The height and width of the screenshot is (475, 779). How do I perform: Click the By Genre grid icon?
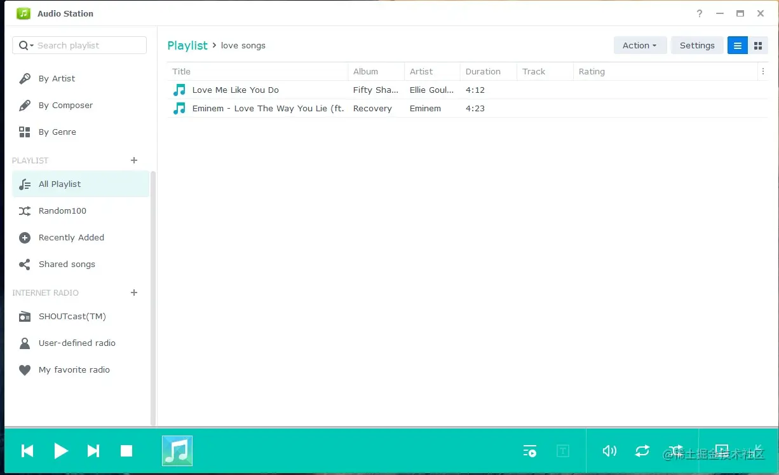[25, 132]
